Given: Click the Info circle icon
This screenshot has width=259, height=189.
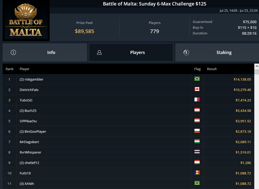Looking at the screenshot, I should click(13, 52).
